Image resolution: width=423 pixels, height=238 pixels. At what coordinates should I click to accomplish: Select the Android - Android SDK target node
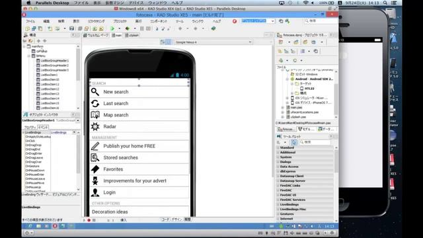pyautogui.click(x=314, y=79)
